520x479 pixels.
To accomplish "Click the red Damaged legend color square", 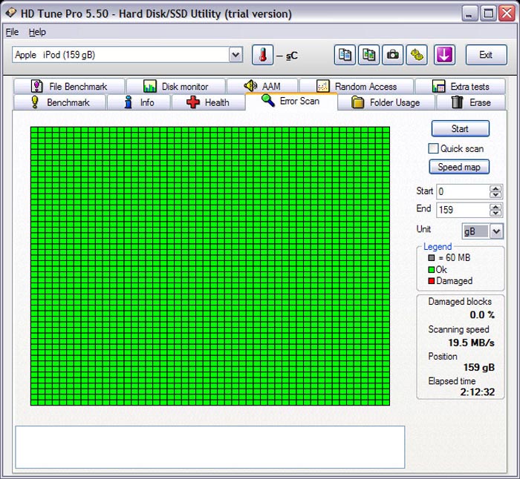I will coord(432,281).
